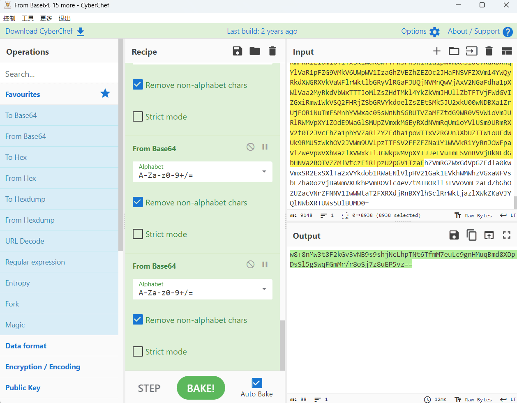Maximise the output pane
This screenshot has height=403, width=517.
click(x=507, y=235)
